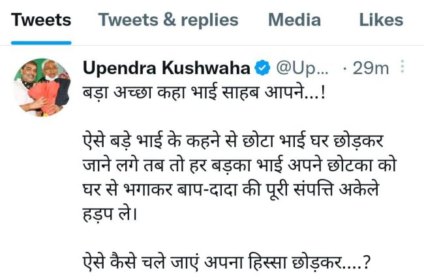Click the blue underline beneath Tweets

tap(41, 42)
